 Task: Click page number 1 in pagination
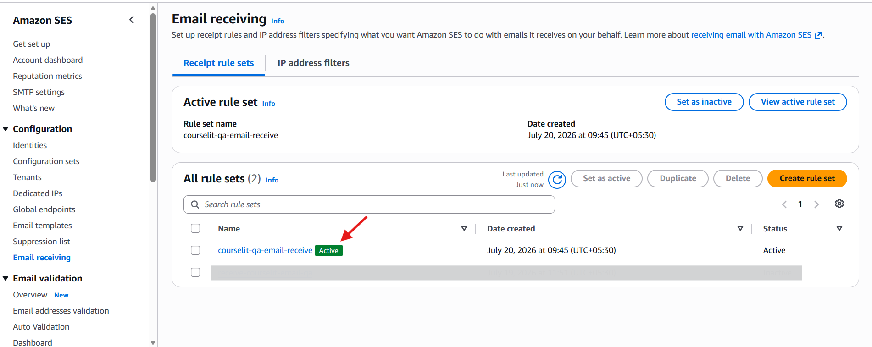pos(800,204)
